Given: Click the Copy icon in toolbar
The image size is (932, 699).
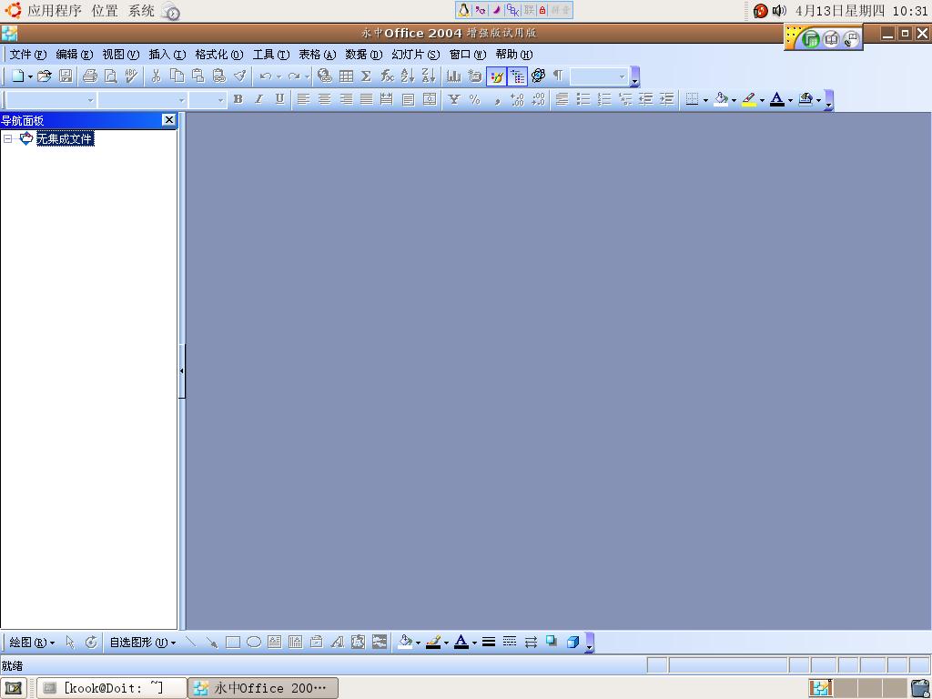Looking at the screenshot, I should (x=177, y=76).
